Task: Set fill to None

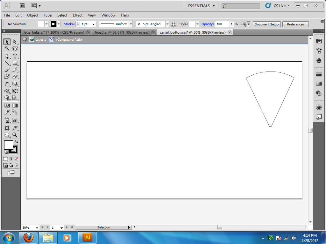Action: coord(17,159)
